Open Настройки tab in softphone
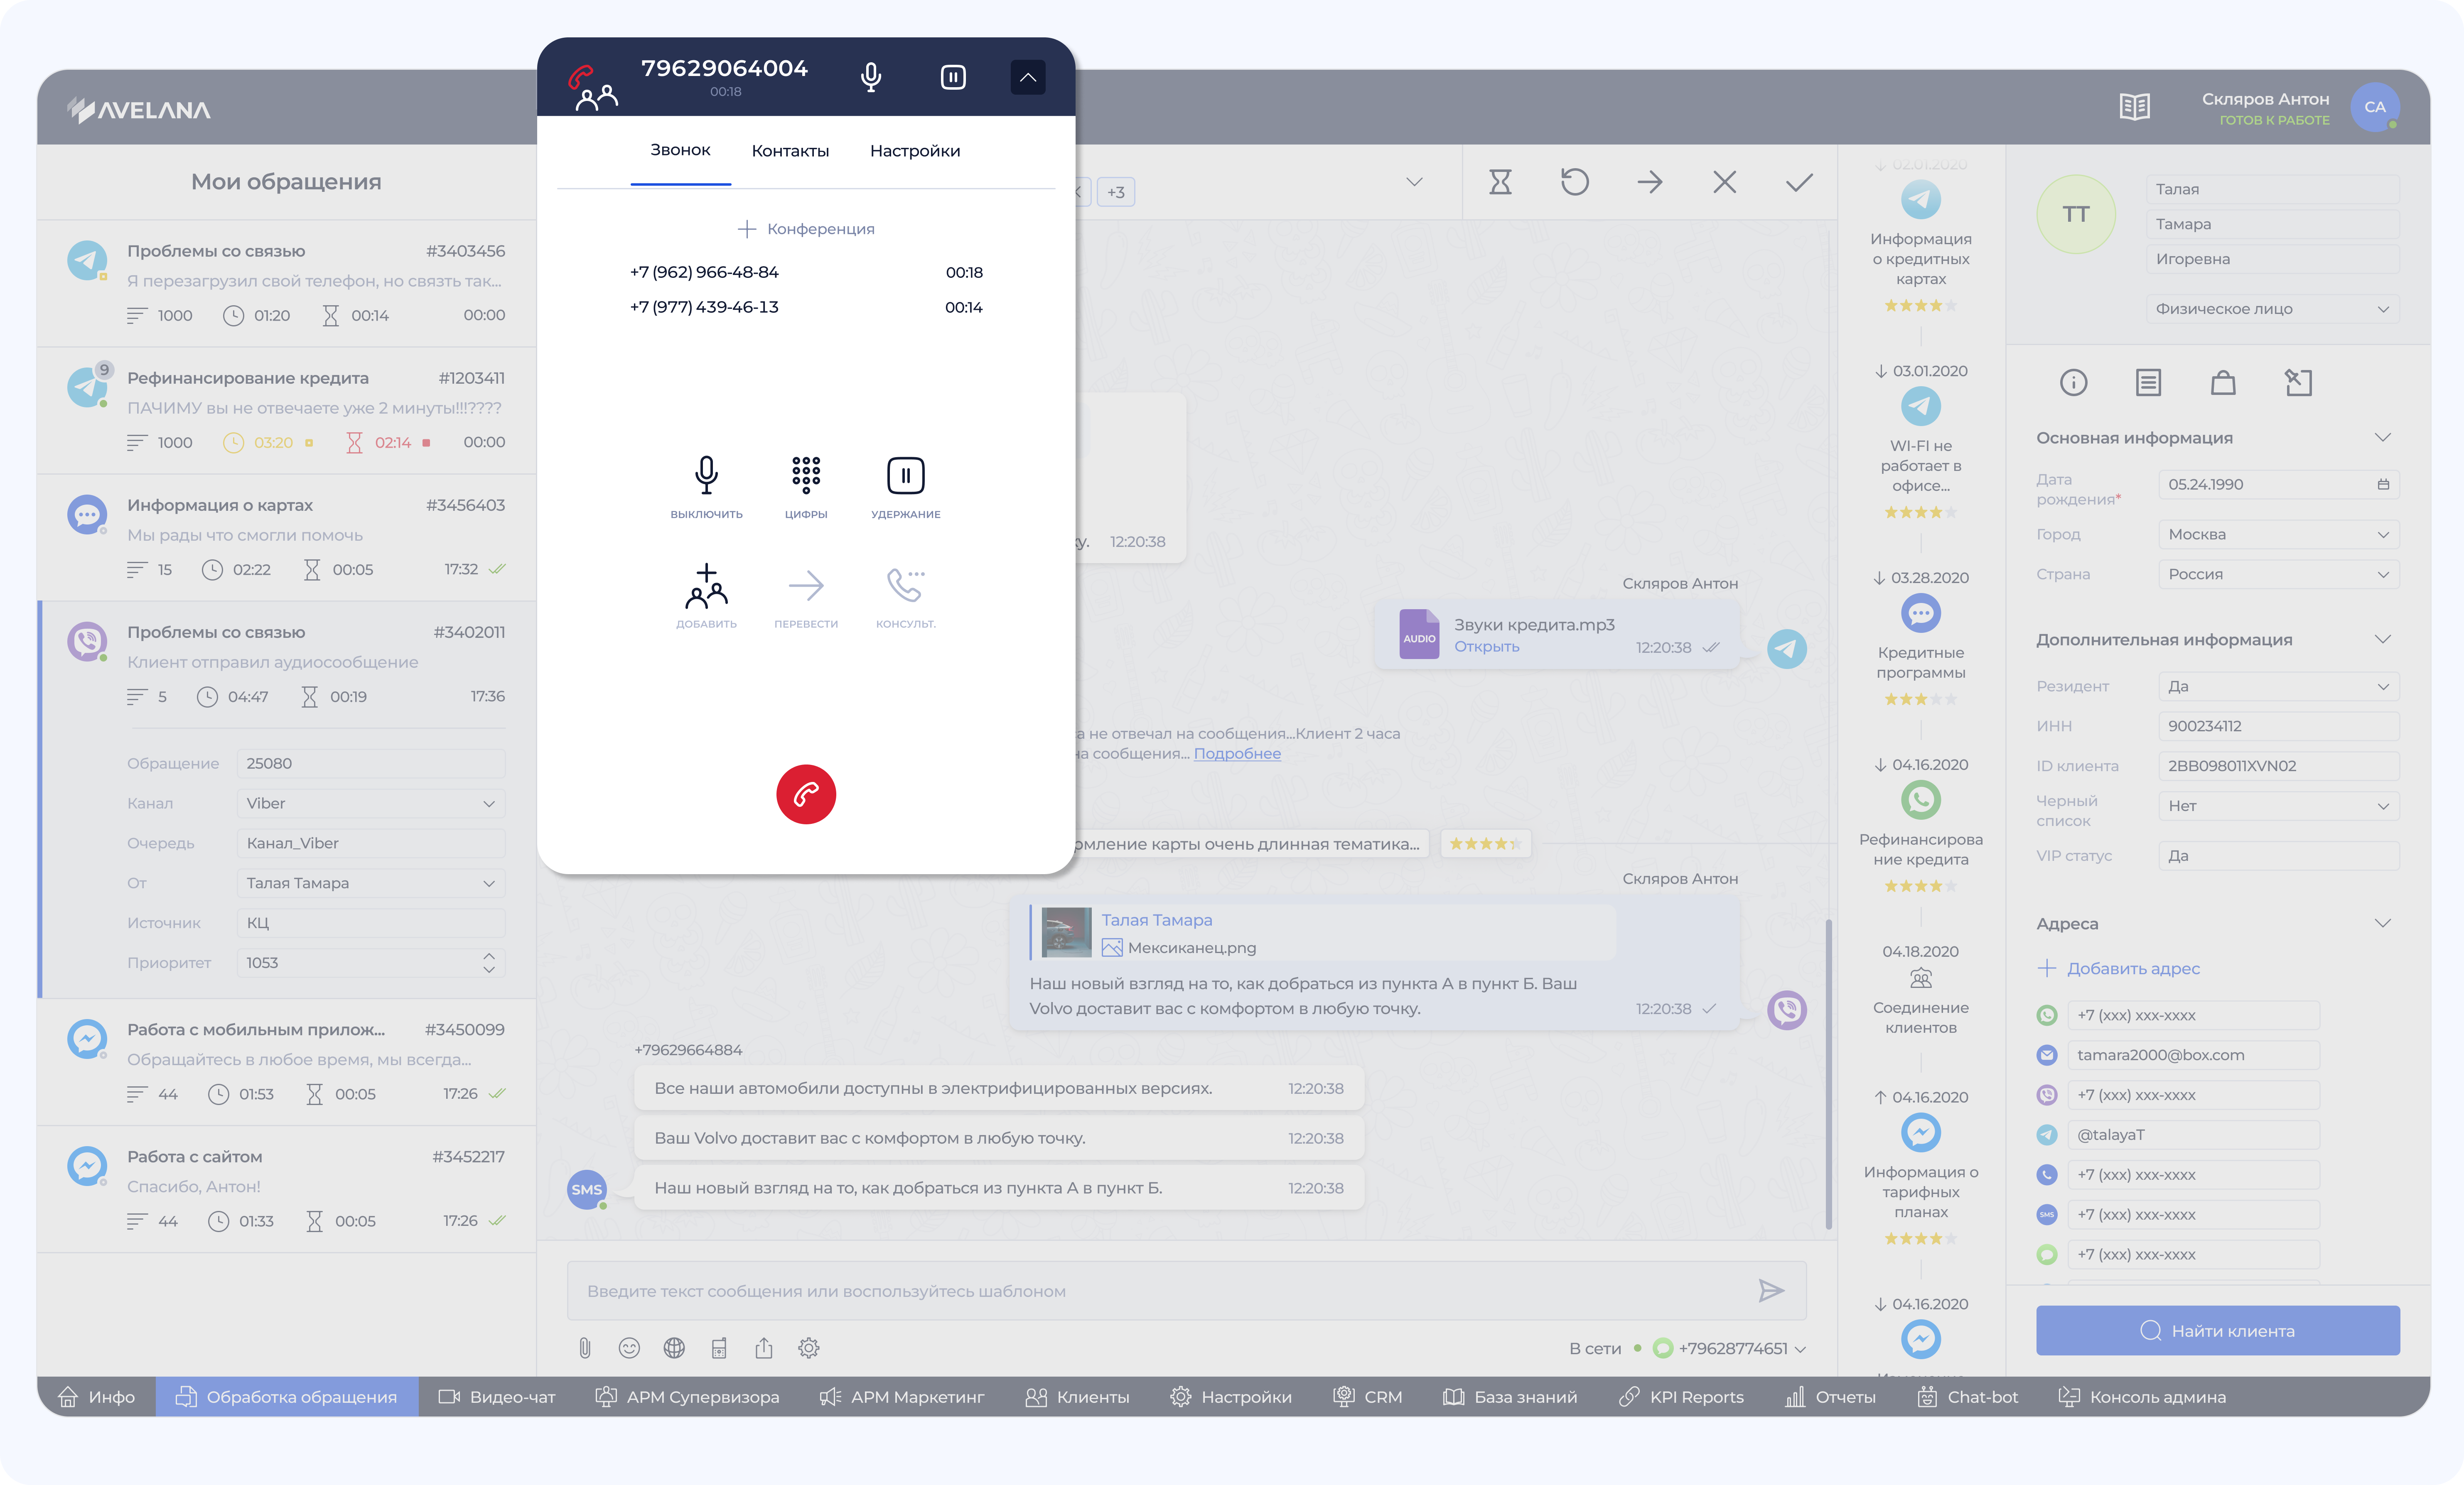The image size is (2464, 1485). [915, 151]
